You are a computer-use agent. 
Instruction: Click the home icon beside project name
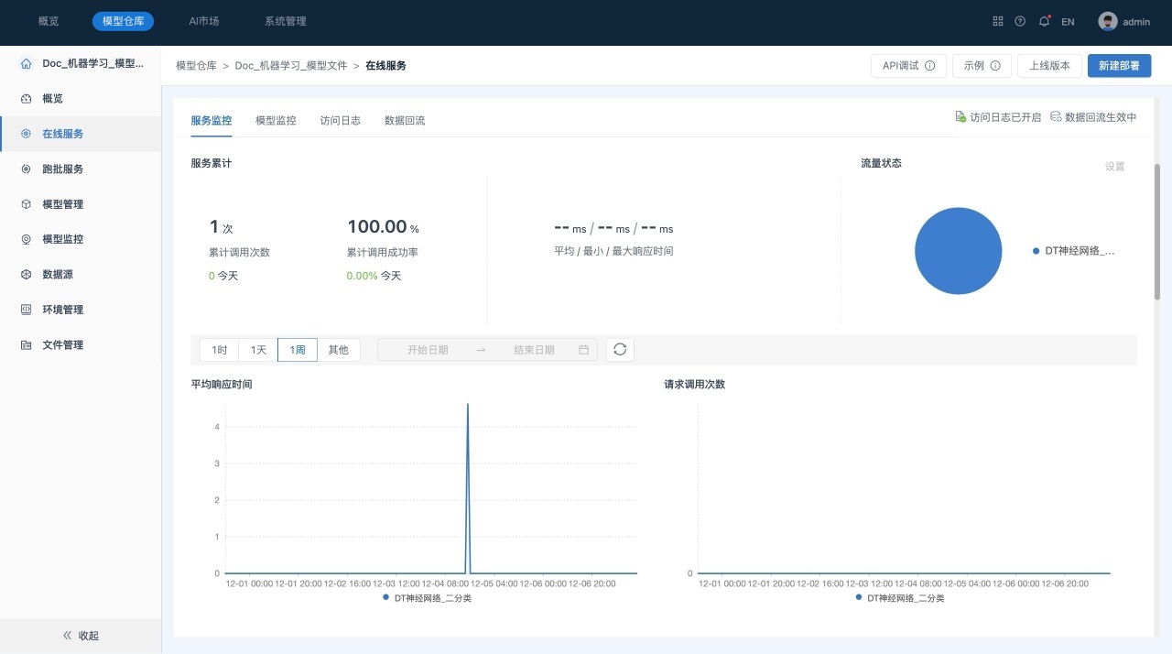(x=26, y=64)
